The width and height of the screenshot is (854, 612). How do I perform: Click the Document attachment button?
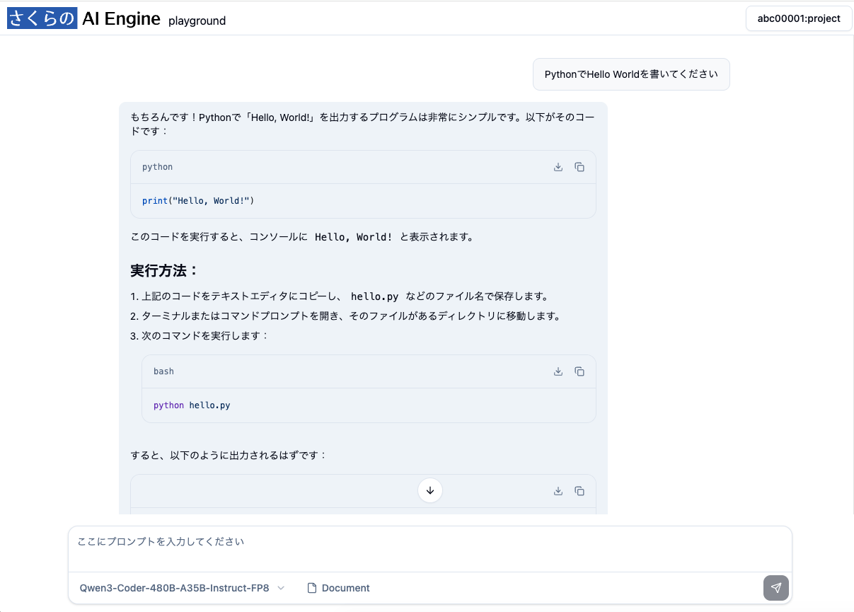click(338, 588)
